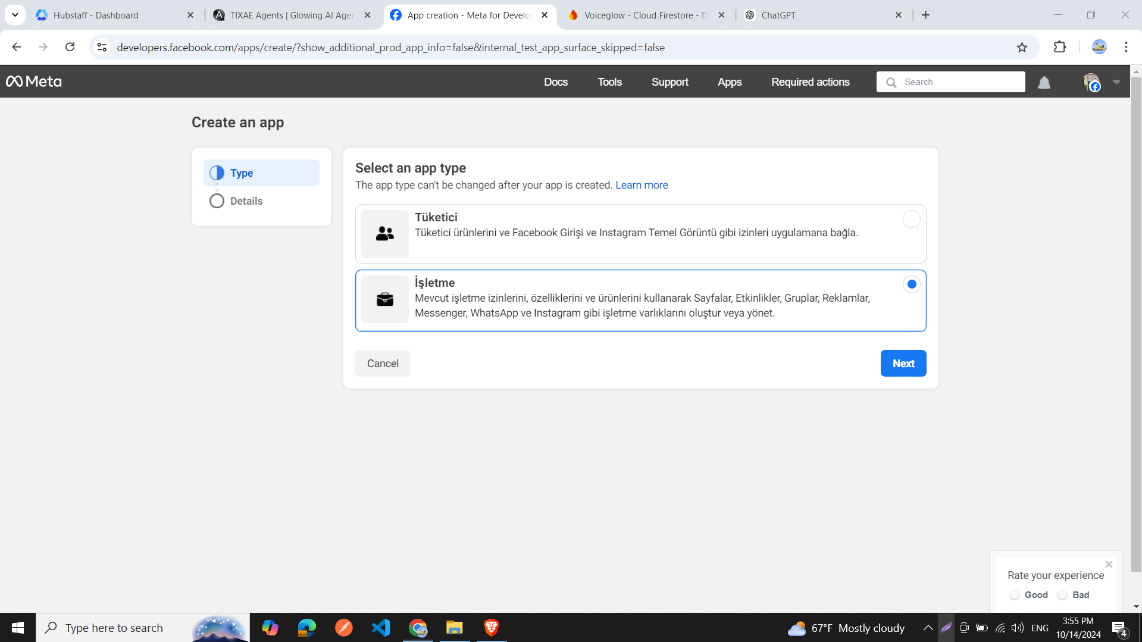Rate experience as Good
The height and width of the screenshot is (642, 1142).
tap(1015, 594)
